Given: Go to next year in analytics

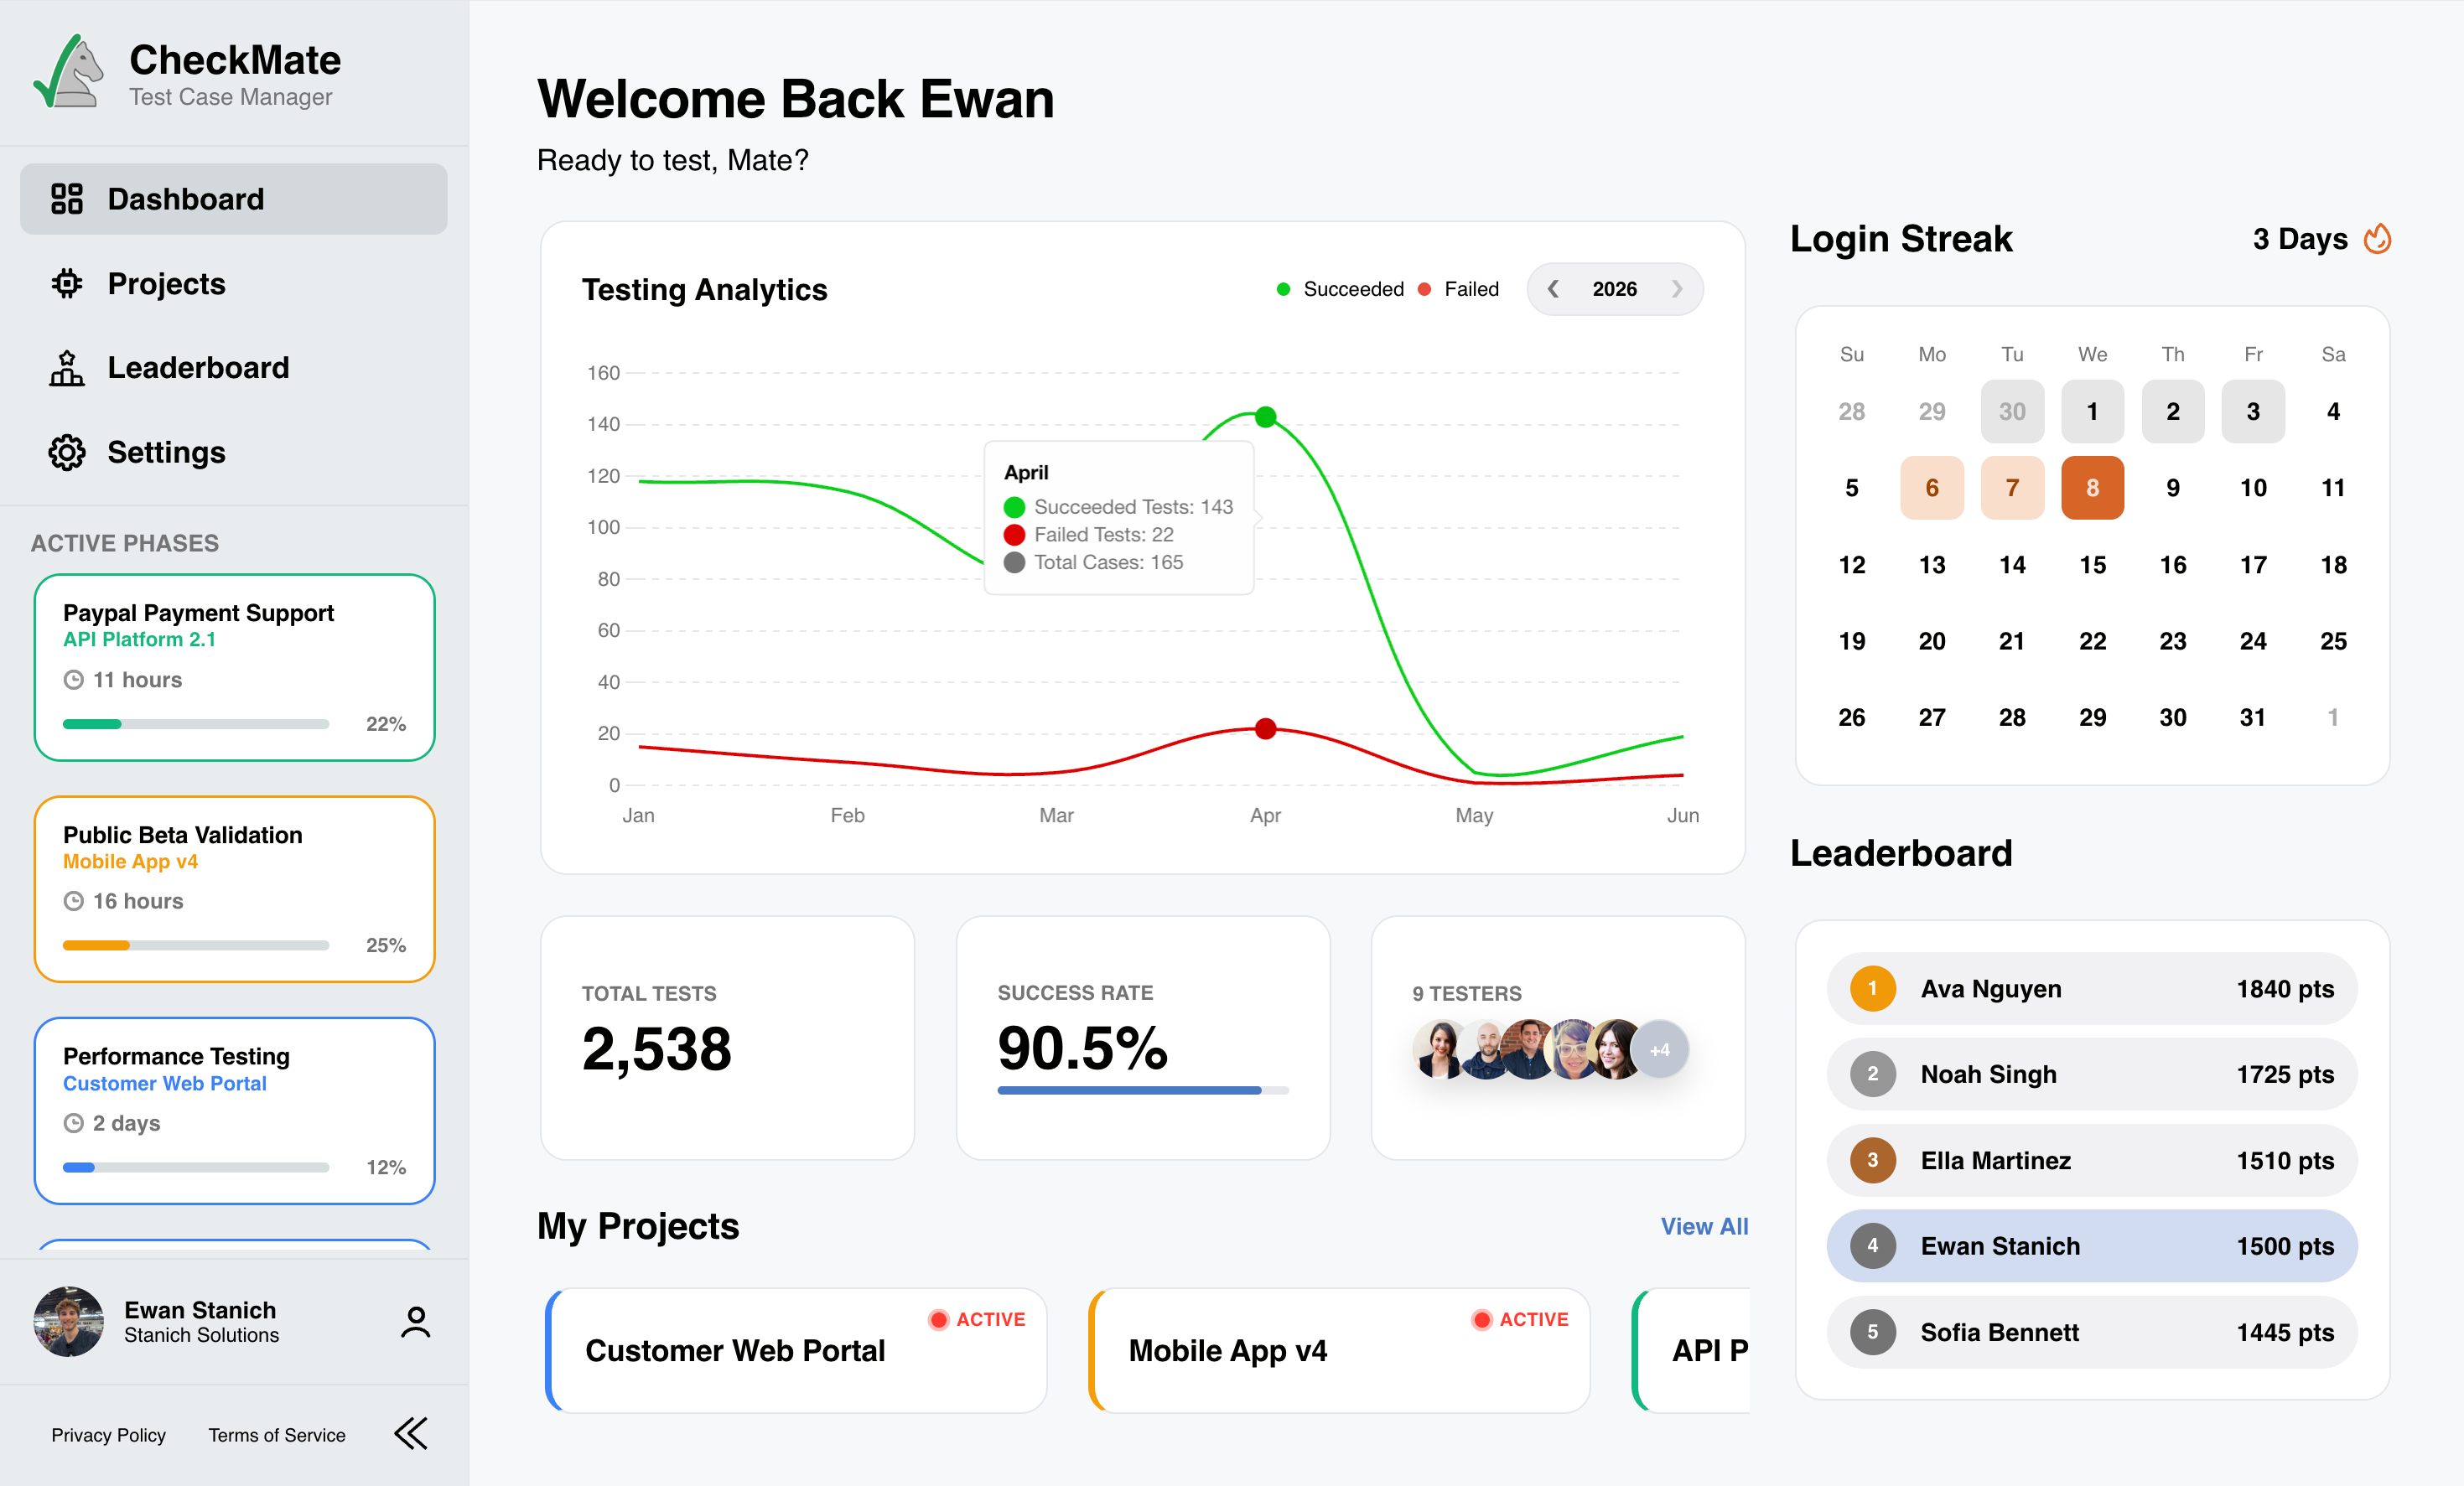Looking at the screenshot, I should click(1677, 289).
